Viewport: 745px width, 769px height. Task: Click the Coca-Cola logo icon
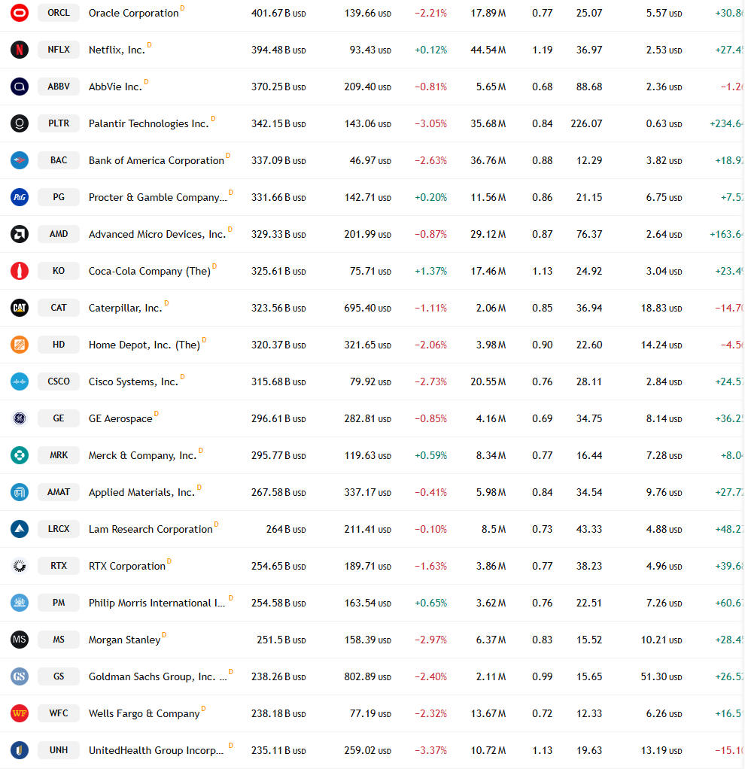[x=20, y=271]
